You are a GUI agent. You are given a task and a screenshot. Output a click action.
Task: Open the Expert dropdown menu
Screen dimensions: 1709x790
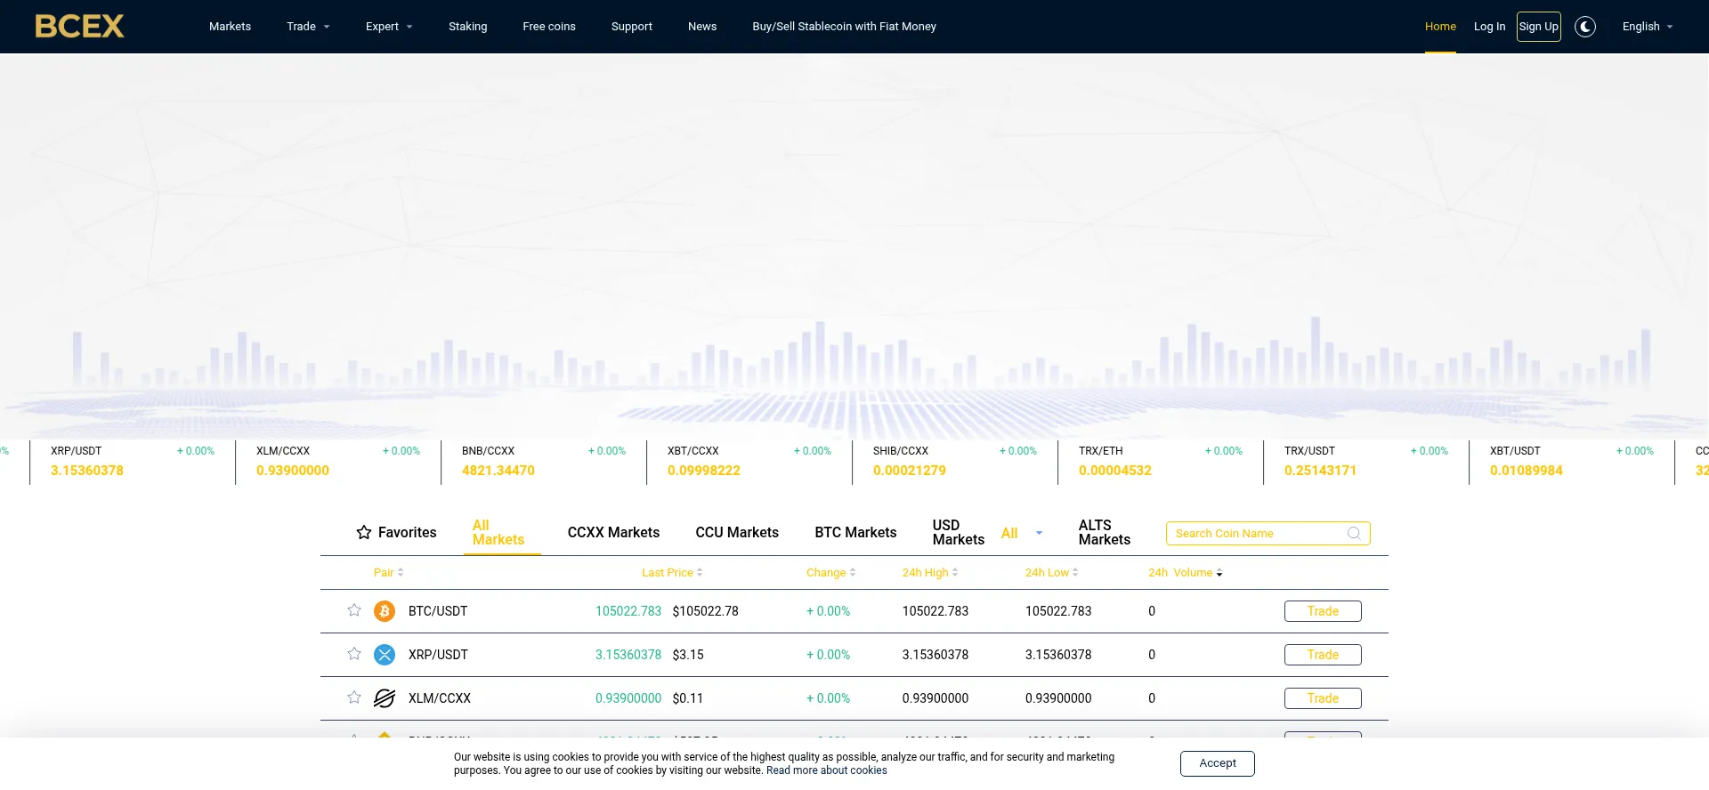(389, 27)
